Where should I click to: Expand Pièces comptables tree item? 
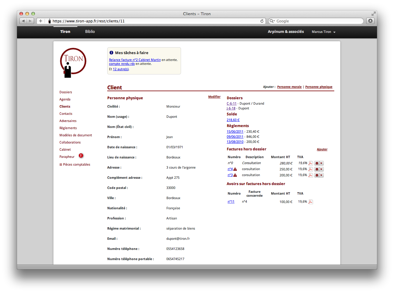click(61, 164)
